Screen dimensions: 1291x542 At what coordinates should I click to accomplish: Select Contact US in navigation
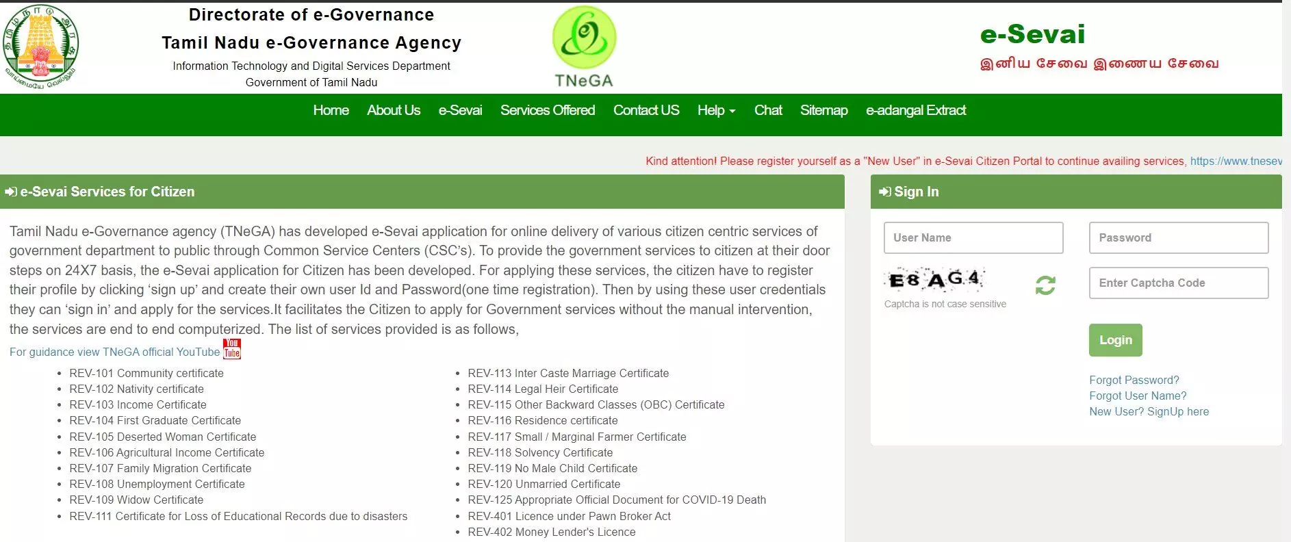pos(645,110)
